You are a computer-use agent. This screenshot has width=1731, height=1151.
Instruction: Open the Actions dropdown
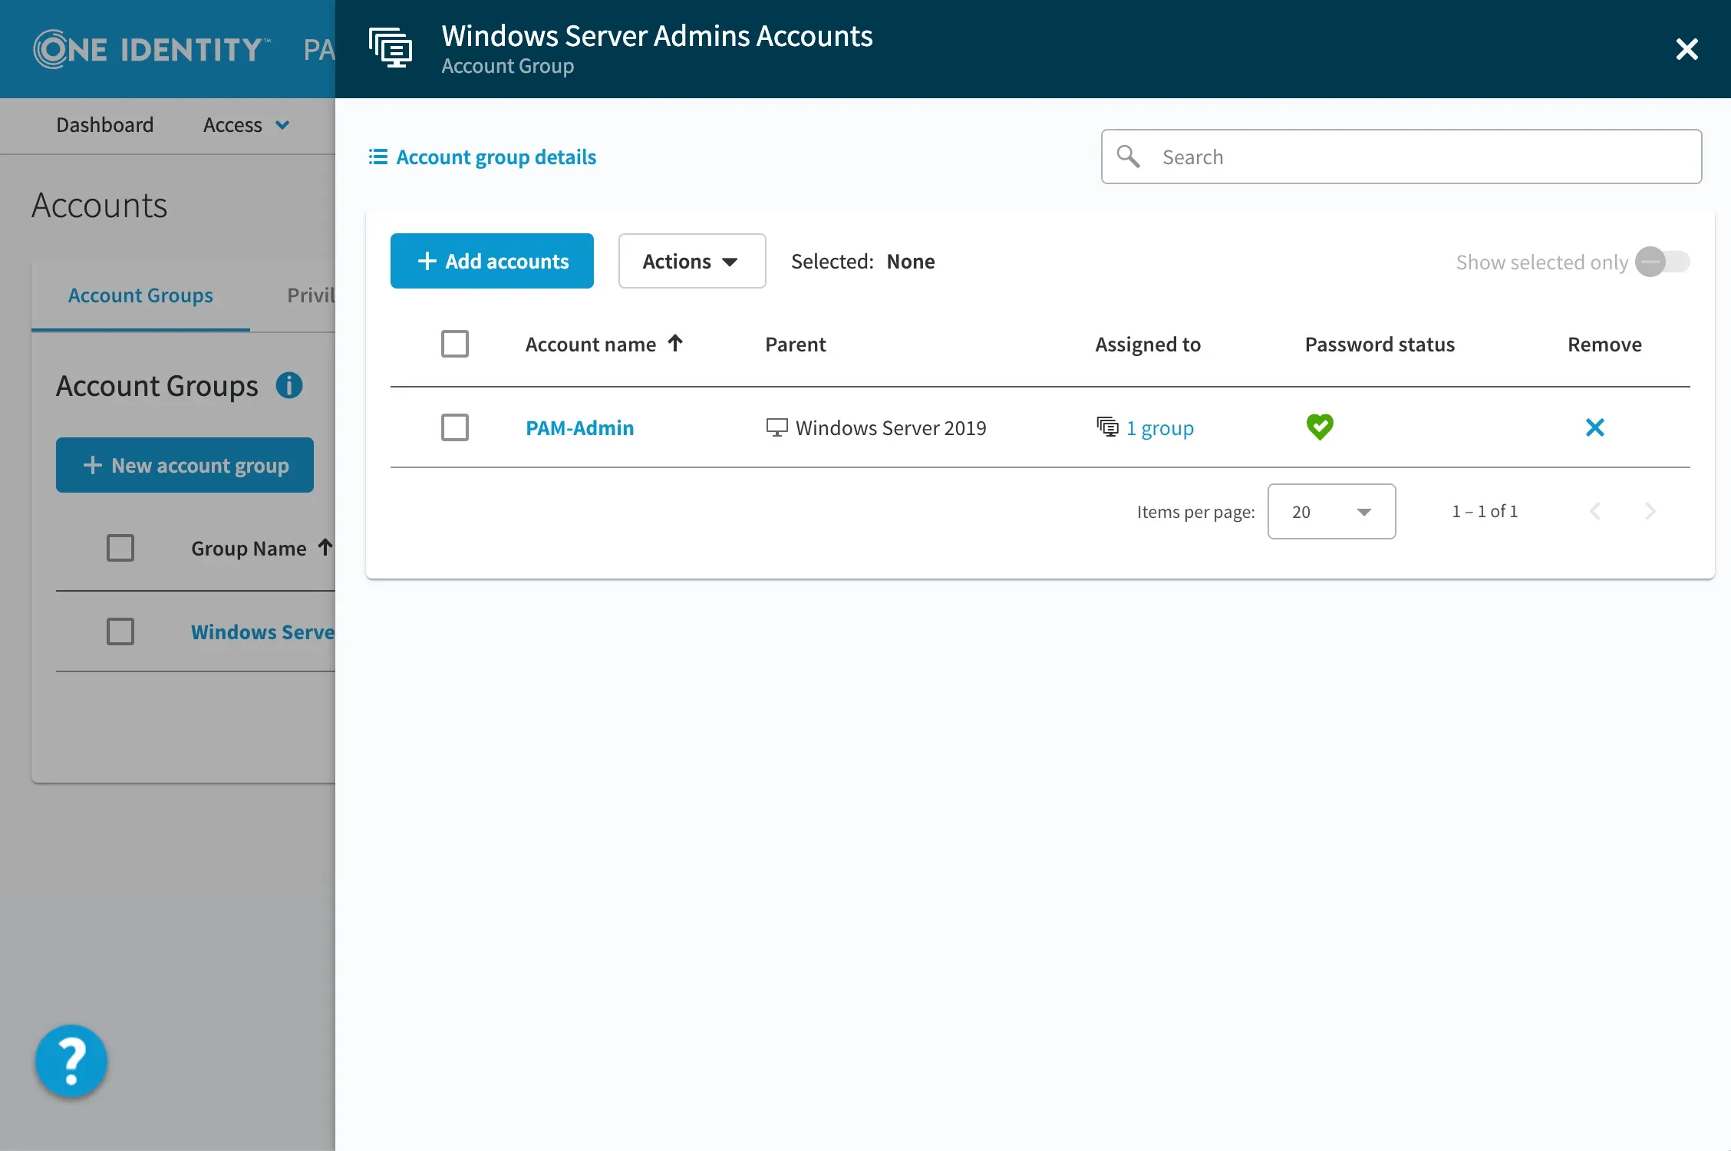691,261
